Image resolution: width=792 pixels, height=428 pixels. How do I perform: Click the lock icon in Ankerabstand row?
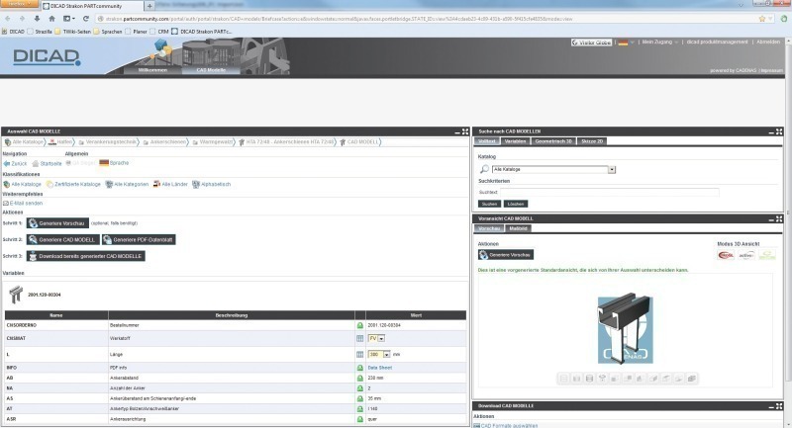(x=360, y=378)
